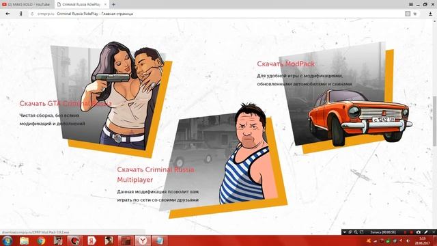Click text 'Чистая сборка, без всяких'
Screen dimensions: 437x246
click(x=49, y=115)
